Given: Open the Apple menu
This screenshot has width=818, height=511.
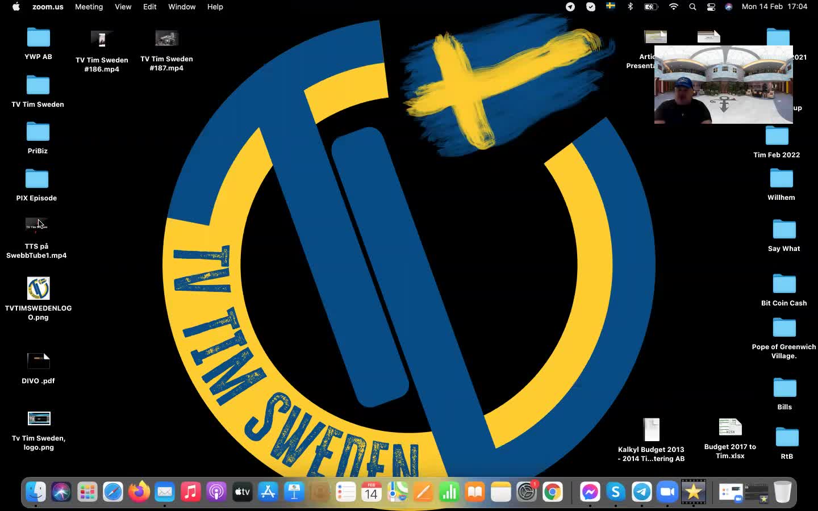Looking at the screenshot, I should tap(16, 7).
